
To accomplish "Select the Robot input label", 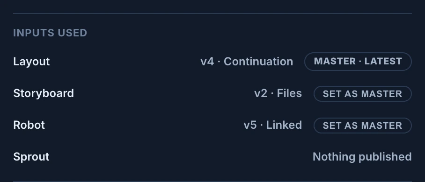I will [x=29, y=125].
